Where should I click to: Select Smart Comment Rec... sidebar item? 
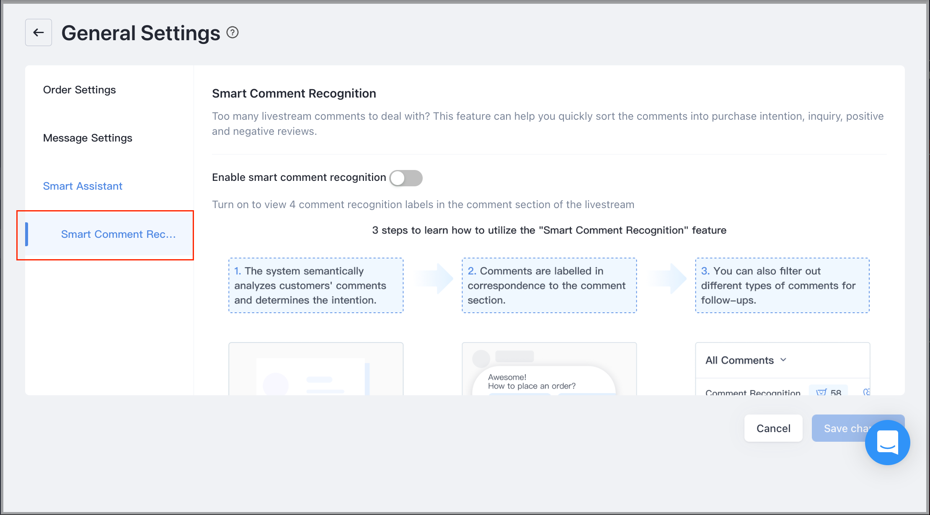[109, 234]
